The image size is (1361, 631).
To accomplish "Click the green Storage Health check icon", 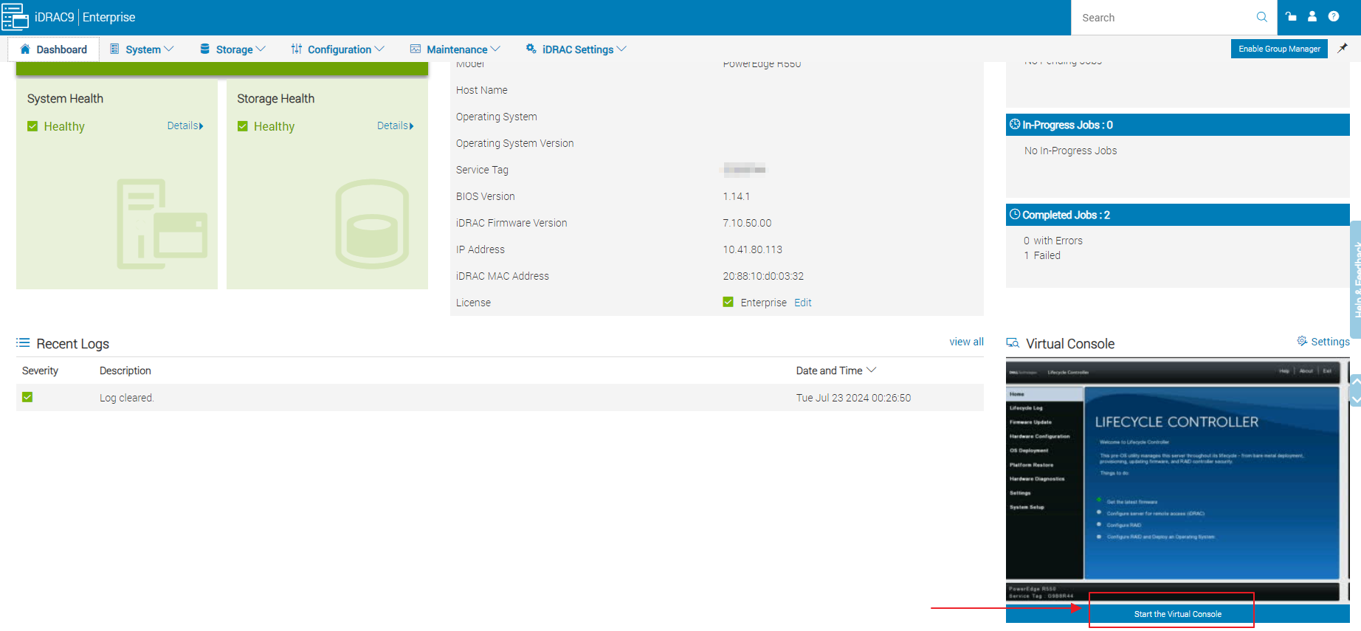I will pyautogui.click(x=243, y=126).
